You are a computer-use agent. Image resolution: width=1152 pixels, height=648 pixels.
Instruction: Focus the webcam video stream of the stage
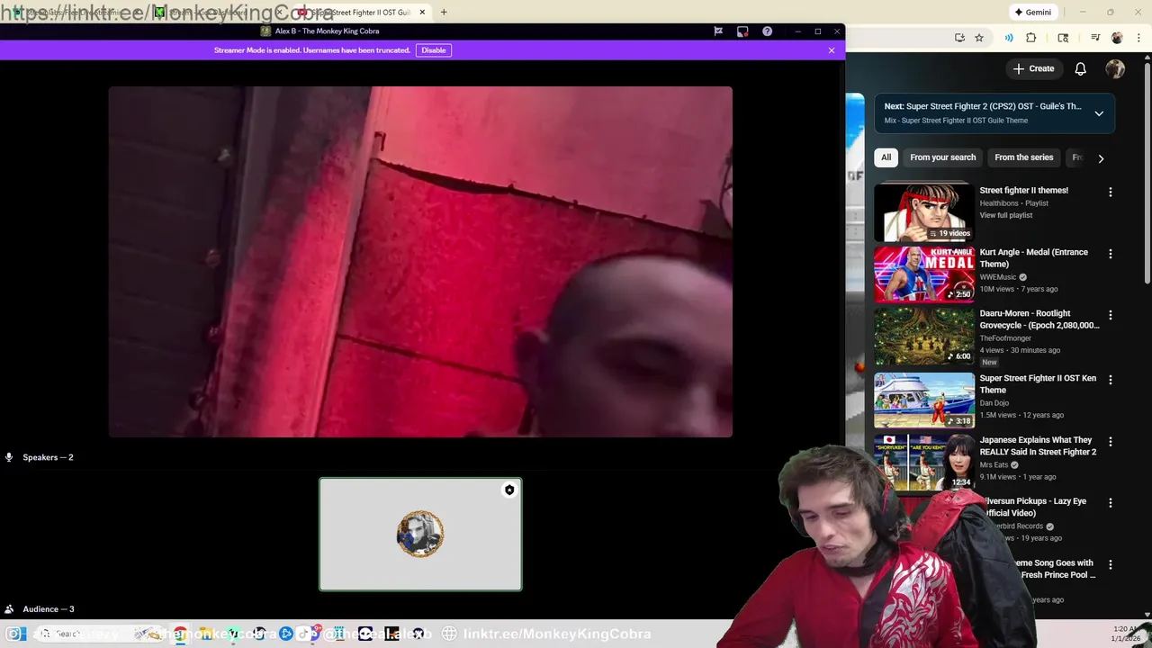420,262
